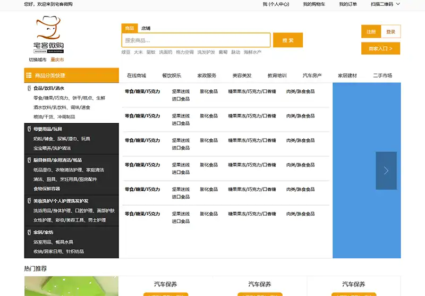
Task: Click the icon next to 母婴用品/玩具
Action: [x=29, y=129]
